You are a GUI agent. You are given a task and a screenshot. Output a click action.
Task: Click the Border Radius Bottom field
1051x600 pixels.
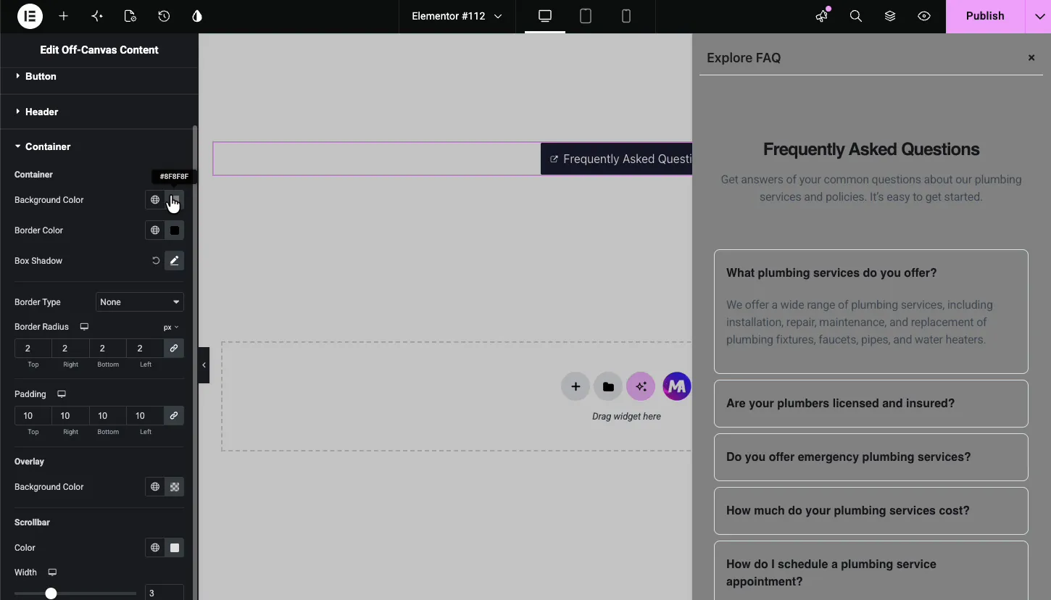(x=108, y=349)
